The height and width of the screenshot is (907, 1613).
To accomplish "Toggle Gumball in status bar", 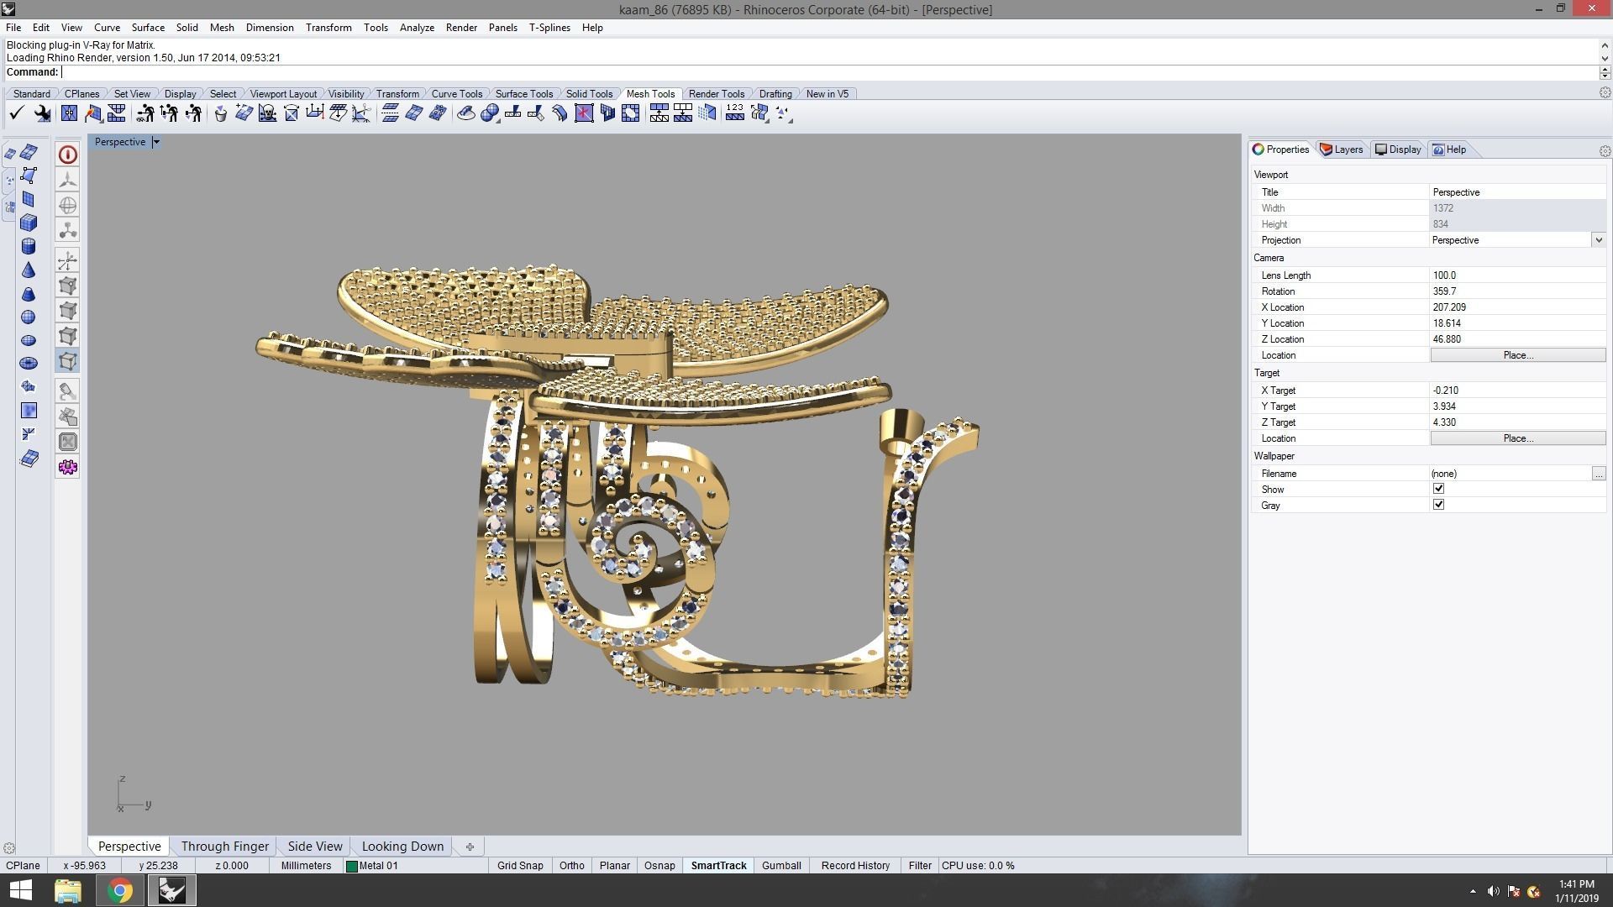I will [781, 866].
